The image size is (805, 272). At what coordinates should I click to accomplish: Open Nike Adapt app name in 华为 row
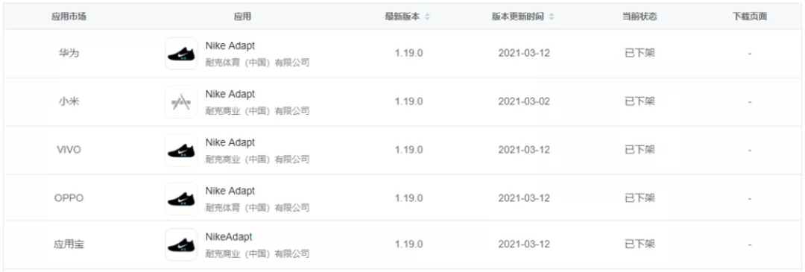(x=230, y=45)
